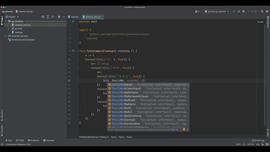270x152 pixels.
Task: Click Next Tip link in completion popup
Action: (x=174, y=130)
